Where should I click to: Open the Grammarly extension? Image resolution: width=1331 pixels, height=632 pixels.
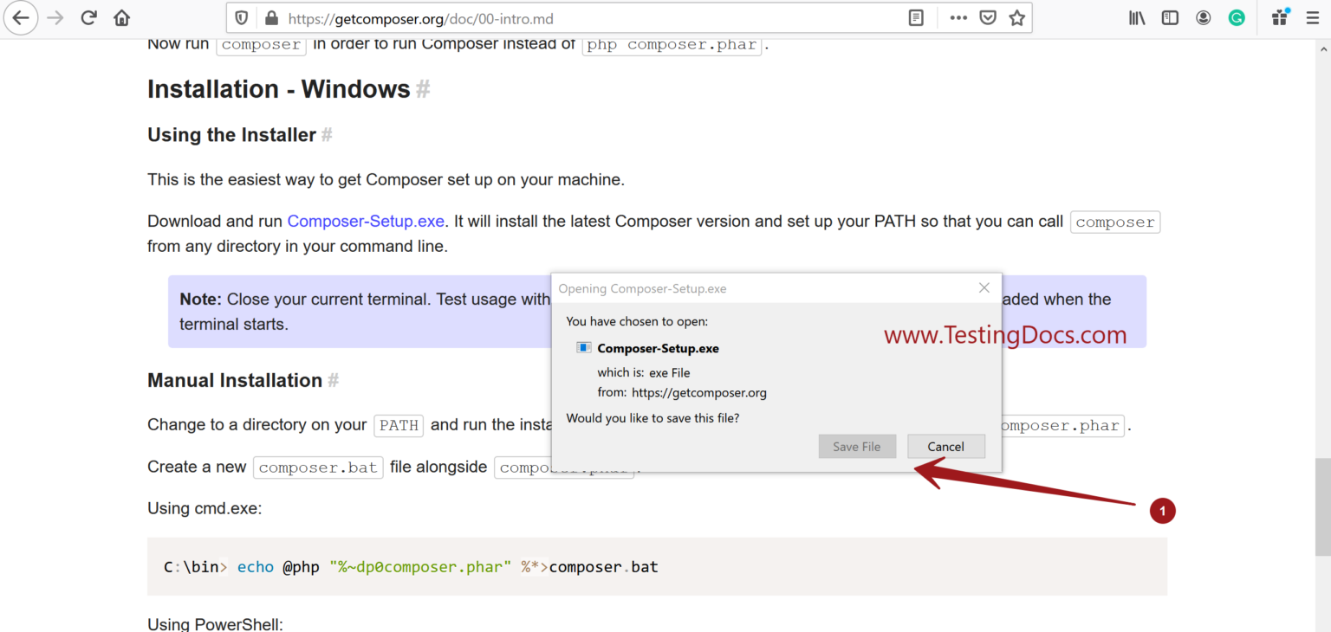click(1236, 17)
